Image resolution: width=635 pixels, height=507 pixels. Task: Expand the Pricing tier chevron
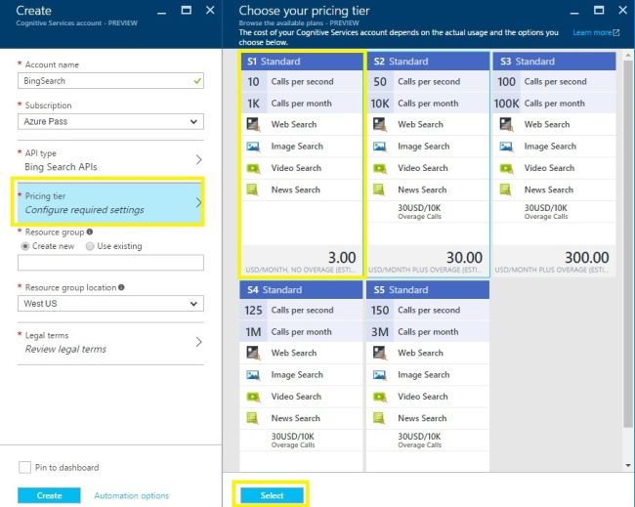199,202
